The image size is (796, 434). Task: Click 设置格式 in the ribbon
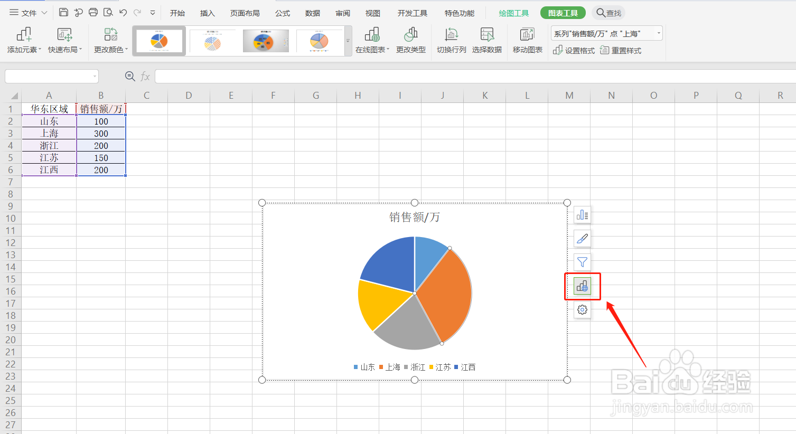574,50
